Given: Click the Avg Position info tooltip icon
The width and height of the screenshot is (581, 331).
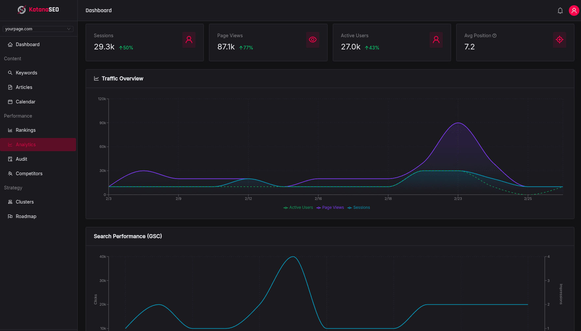Looking at the screenshot, I should [x=495, y=36].
